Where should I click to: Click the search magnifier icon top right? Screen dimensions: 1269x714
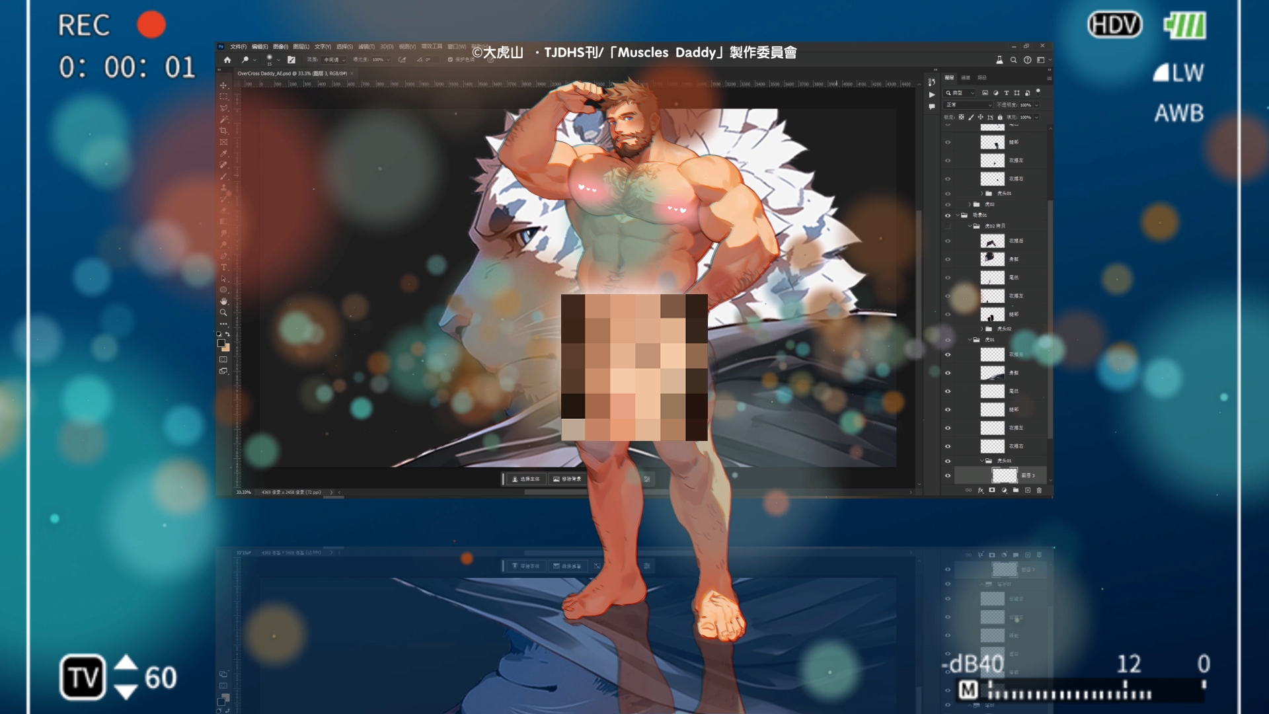(1013, 59)
